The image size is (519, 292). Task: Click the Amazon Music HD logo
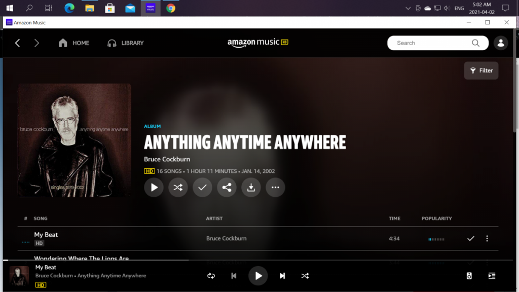click(x=258, y=43)
